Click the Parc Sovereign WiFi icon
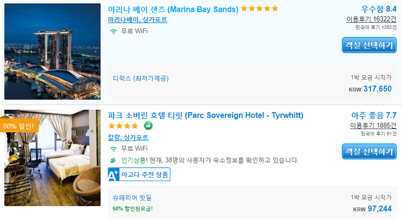404x220 pixels. coord(113,149)
